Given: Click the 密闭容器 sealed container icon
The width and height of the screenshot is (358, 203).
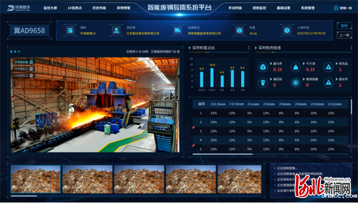Looking at the screenshot, I should [295, 82].
